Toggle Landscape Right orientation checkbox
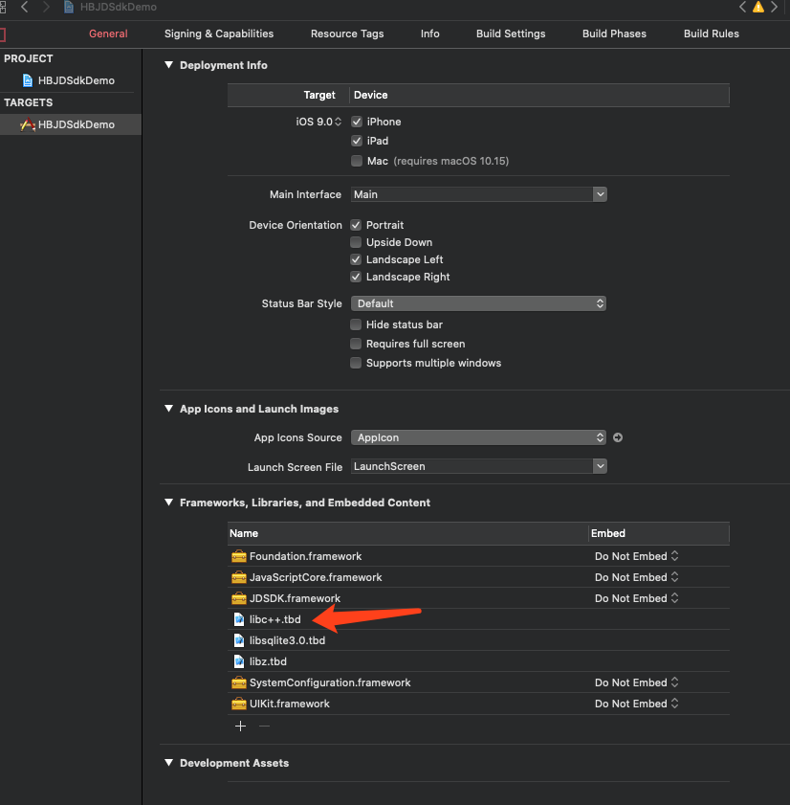Screen dimensions: 790x805 pos(356,277)
